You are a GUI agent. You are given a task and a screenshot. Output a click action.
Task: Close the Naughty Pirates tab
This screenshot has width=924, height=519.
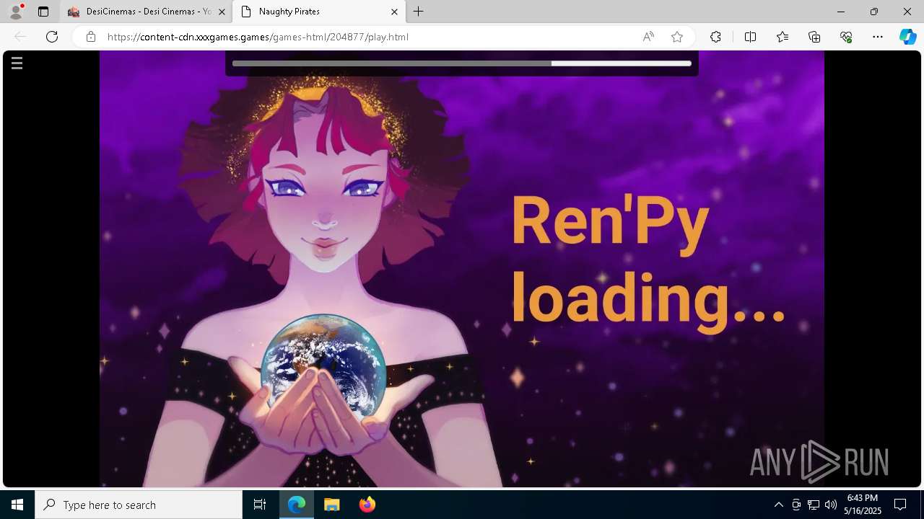click(394, 12)
